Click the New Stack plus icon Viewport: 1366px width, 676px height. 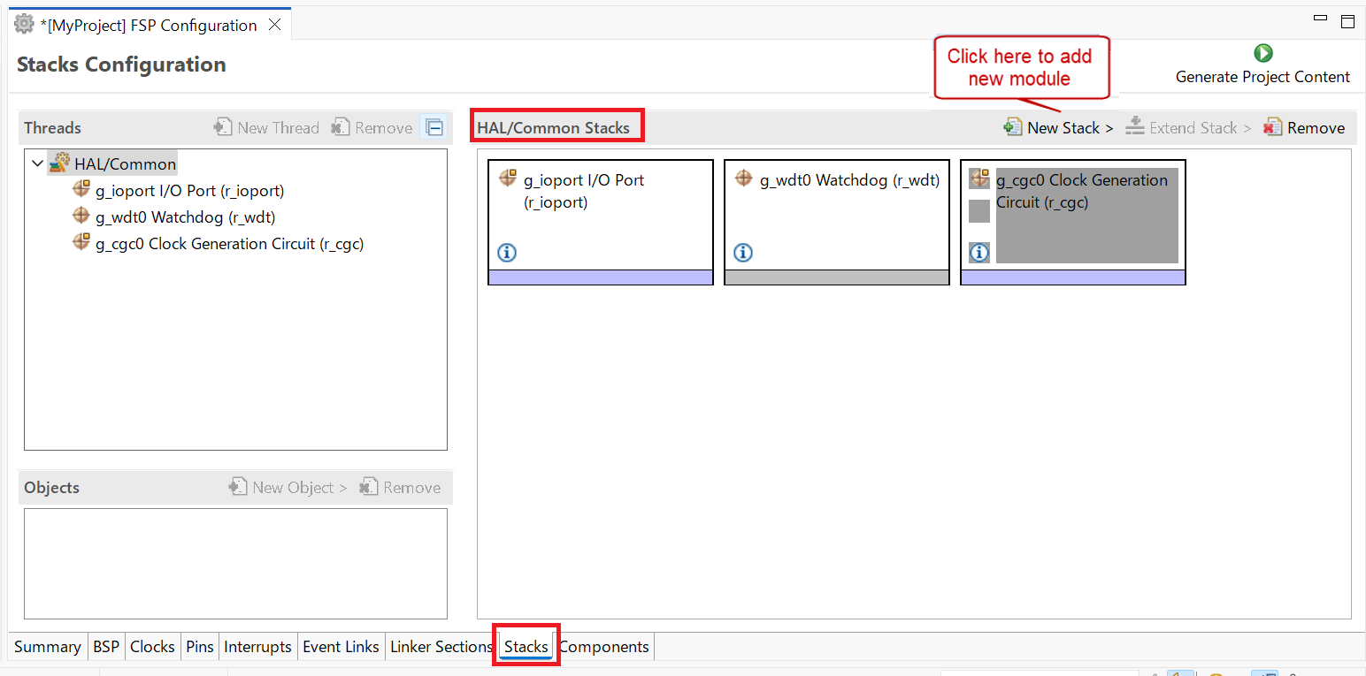tap(1013, 127)
